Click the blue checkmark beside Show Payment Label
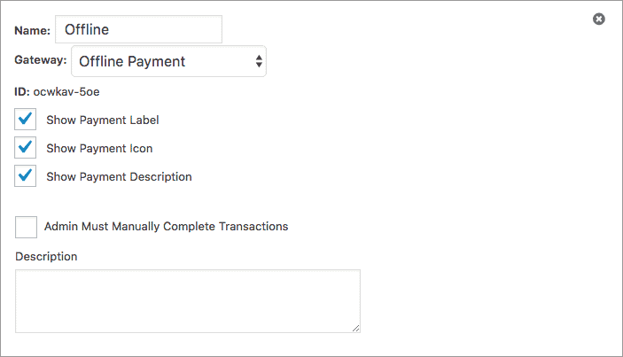 [26, 118]
